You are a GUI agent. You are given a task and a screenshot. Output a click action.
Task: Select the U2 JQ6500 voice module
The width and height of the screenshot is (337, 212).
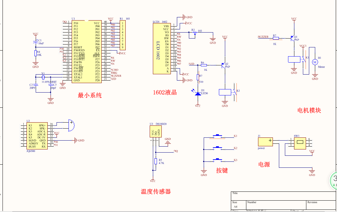coord(37,136)
